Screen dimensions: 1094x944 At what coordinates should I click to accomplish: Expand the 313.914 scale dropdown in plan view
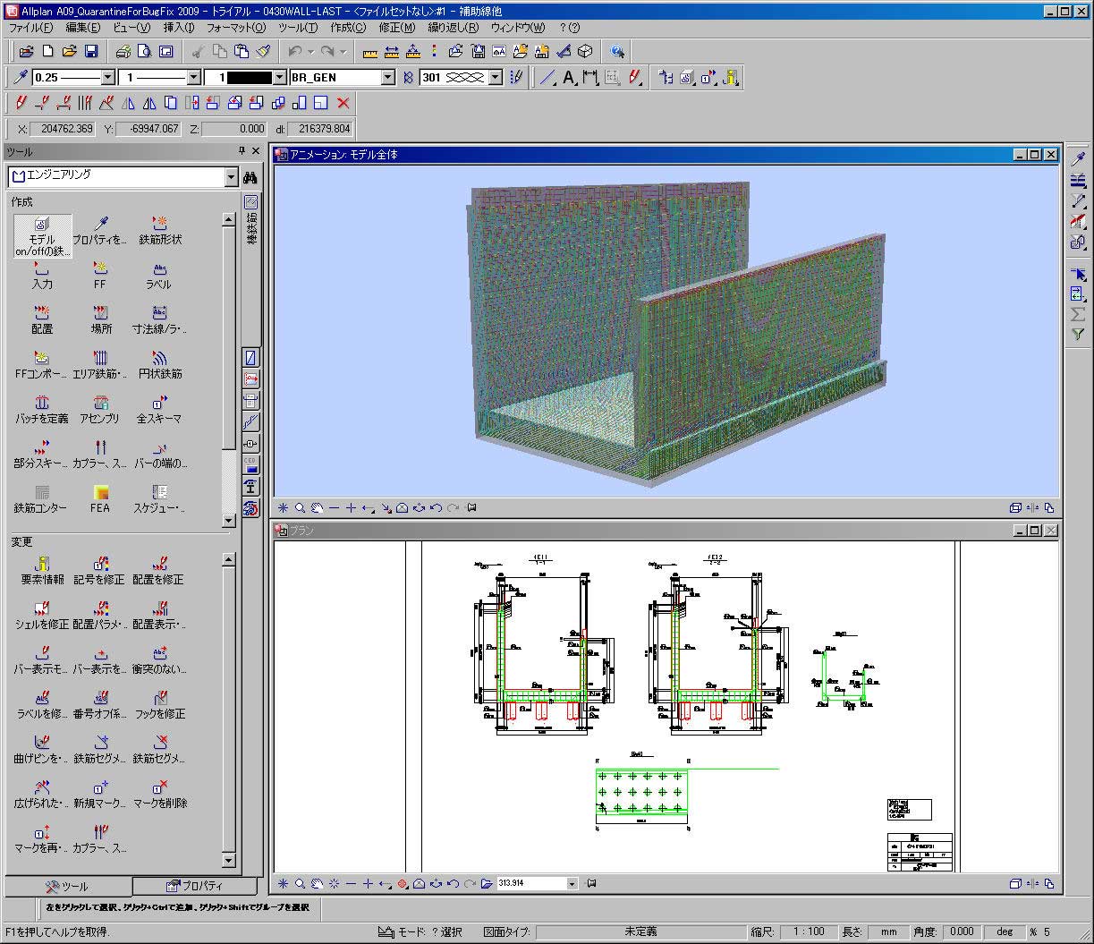(572, 884)
